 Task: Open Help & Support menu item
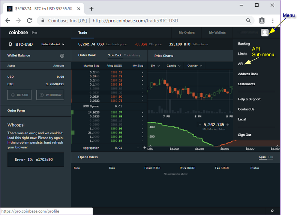click(249, 99)
